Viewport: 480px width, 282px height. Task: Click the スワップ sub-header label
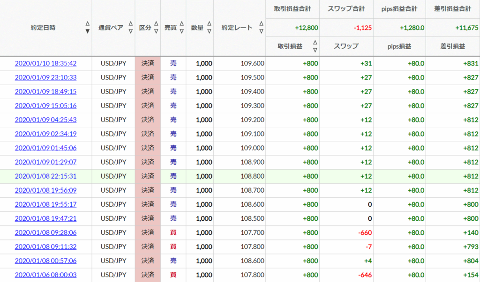pos(346,46)
